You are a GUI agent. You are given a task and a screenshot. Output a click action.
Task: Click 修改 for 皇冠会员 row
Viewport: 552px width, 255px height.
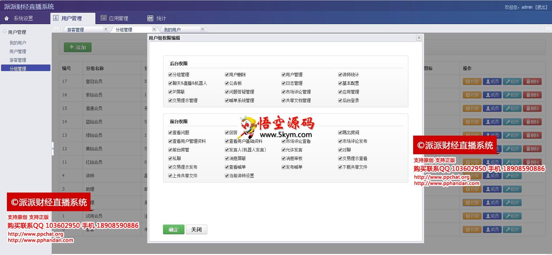tap(512, 81)
